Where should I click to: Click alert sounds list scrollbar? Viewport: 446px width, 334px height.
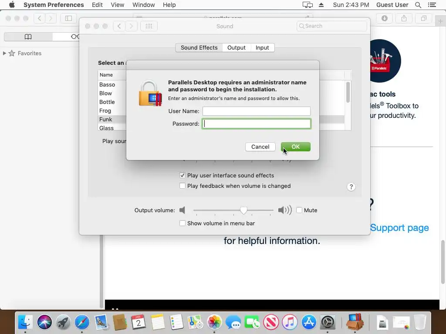tap(348, 92)
